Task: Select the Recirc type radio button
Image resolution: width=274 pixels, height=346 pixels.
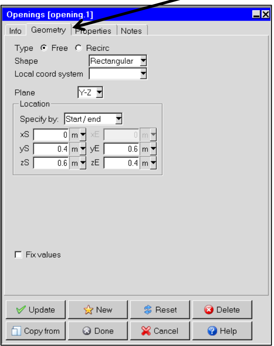Action: point(78,48)
